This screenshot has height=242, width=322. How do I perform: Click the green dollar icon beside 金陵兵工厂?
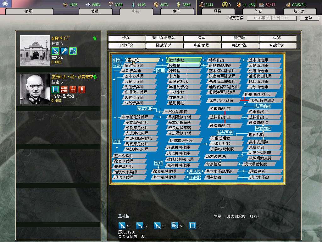click(95, 38)
